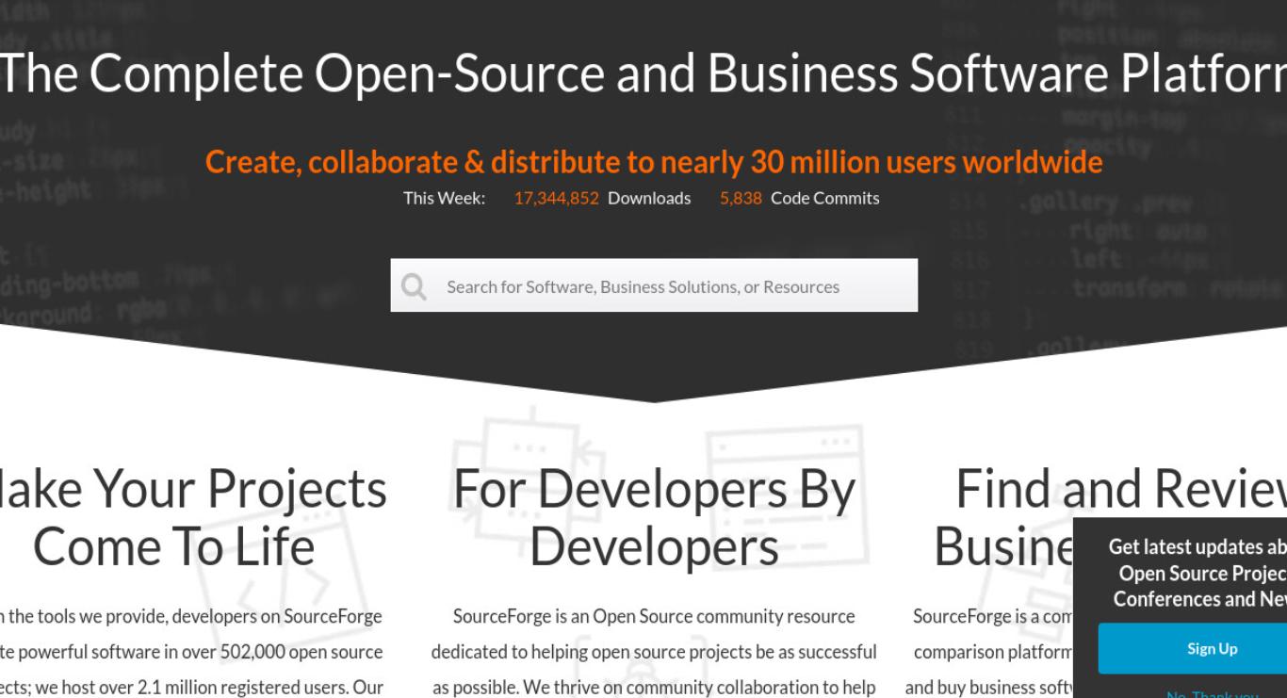This screenshot has width=1287, height=698.
Task: Click the This Week label
Action: pos(445,198)
